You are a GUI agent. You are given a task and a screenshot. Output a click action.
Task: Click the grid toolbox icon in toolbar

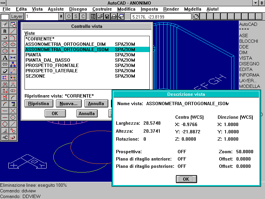[93, 17]
